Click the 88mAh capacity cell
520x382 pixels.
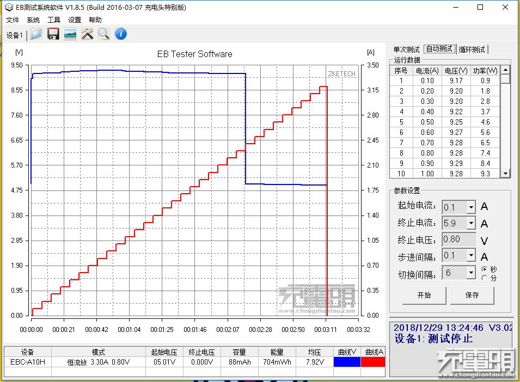pyautogui.click(x=240, y=362)
